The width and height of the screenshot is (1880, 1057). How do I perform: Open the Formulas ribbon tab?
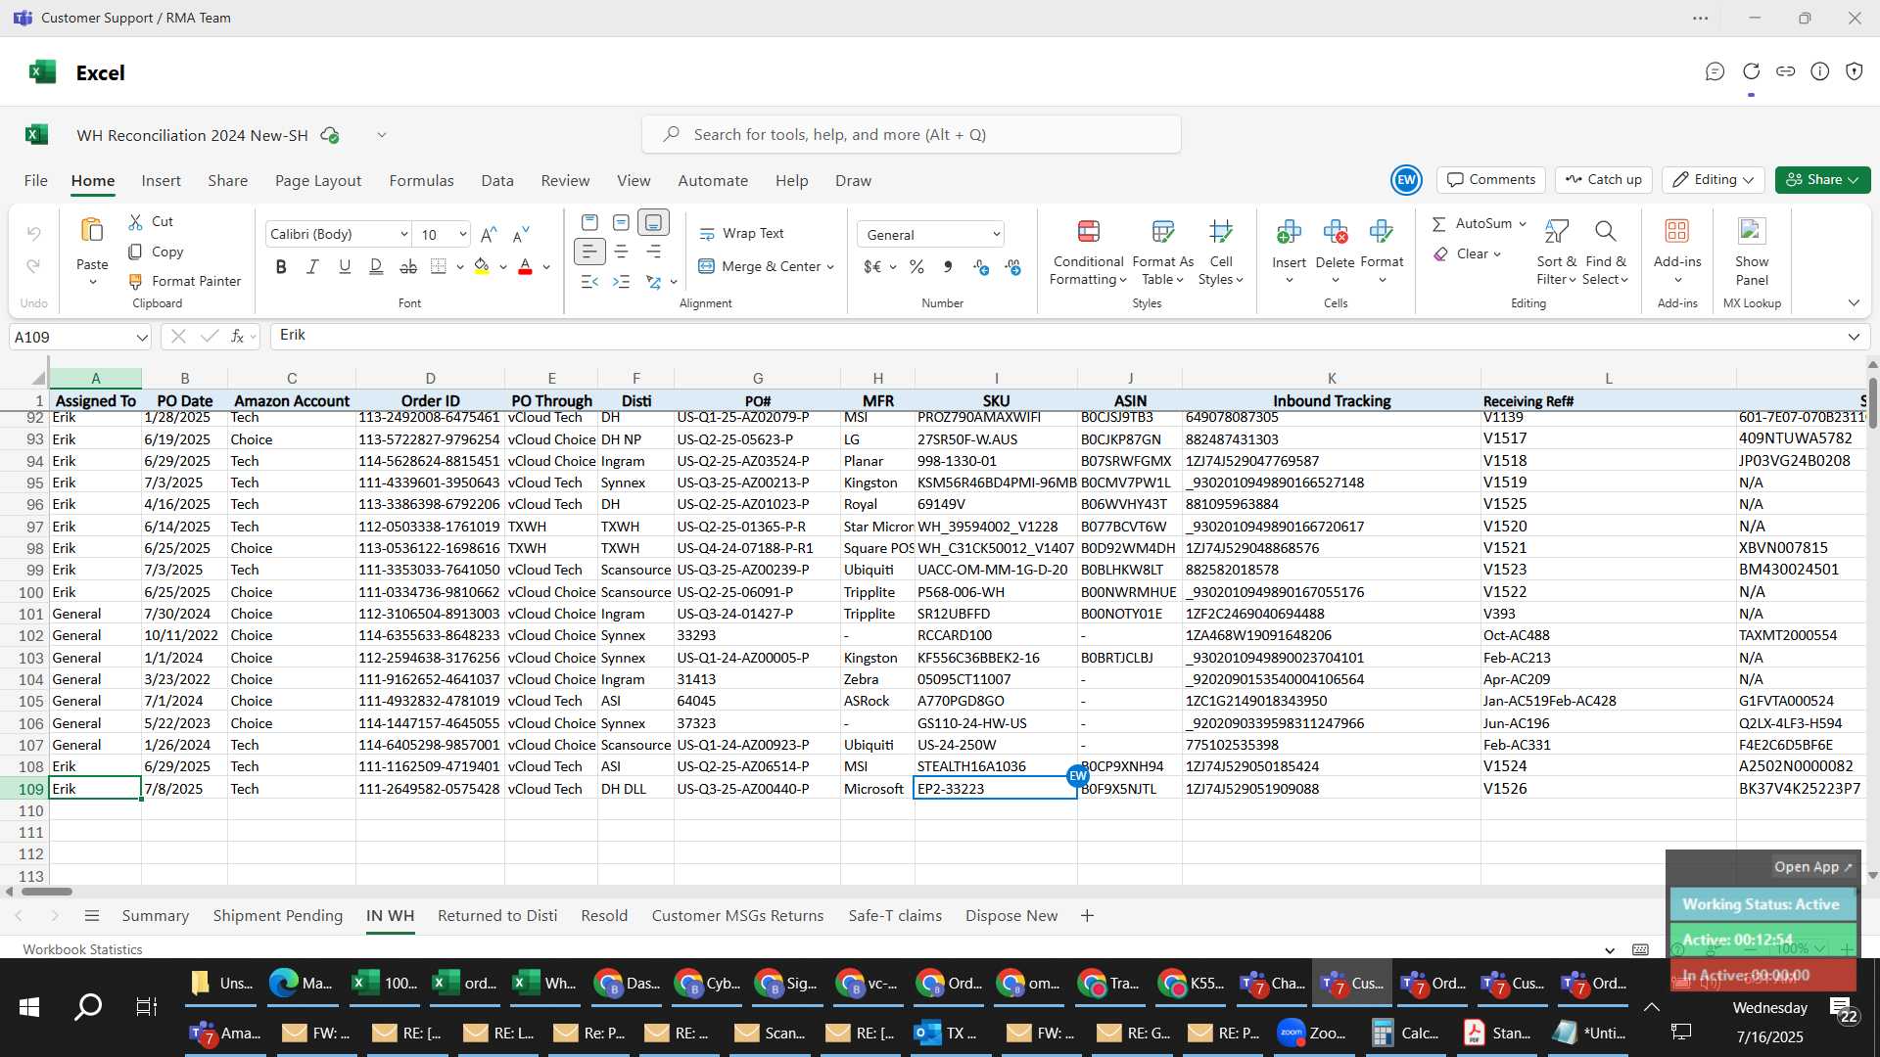coord(421,181)
